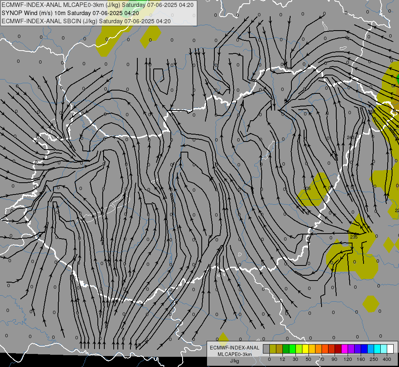Click the magenta legend swatch
399x367 pixels.
344,349
